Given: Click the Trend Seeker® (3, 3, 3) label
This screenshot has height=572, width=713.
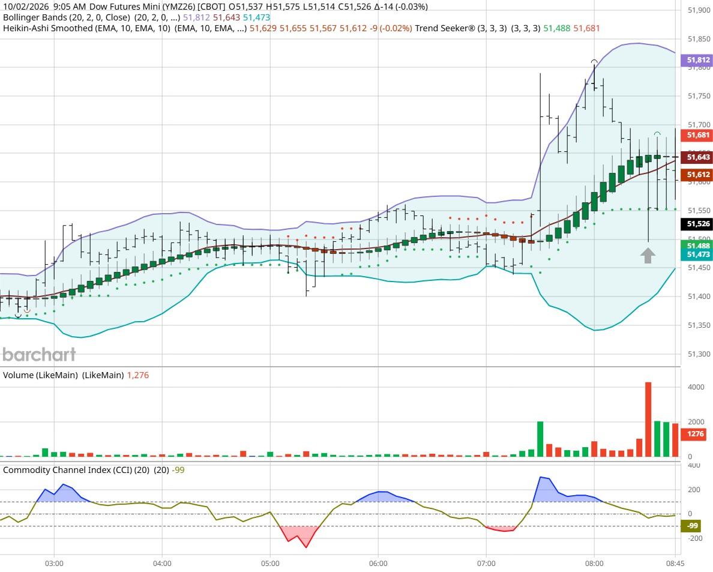Looking at the screenshot, I should [x=461, y=28].
